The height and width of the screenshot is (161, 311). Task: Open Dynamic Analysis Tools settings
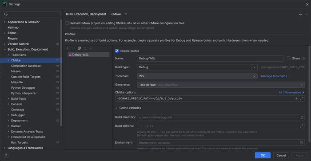coord(27,131)
